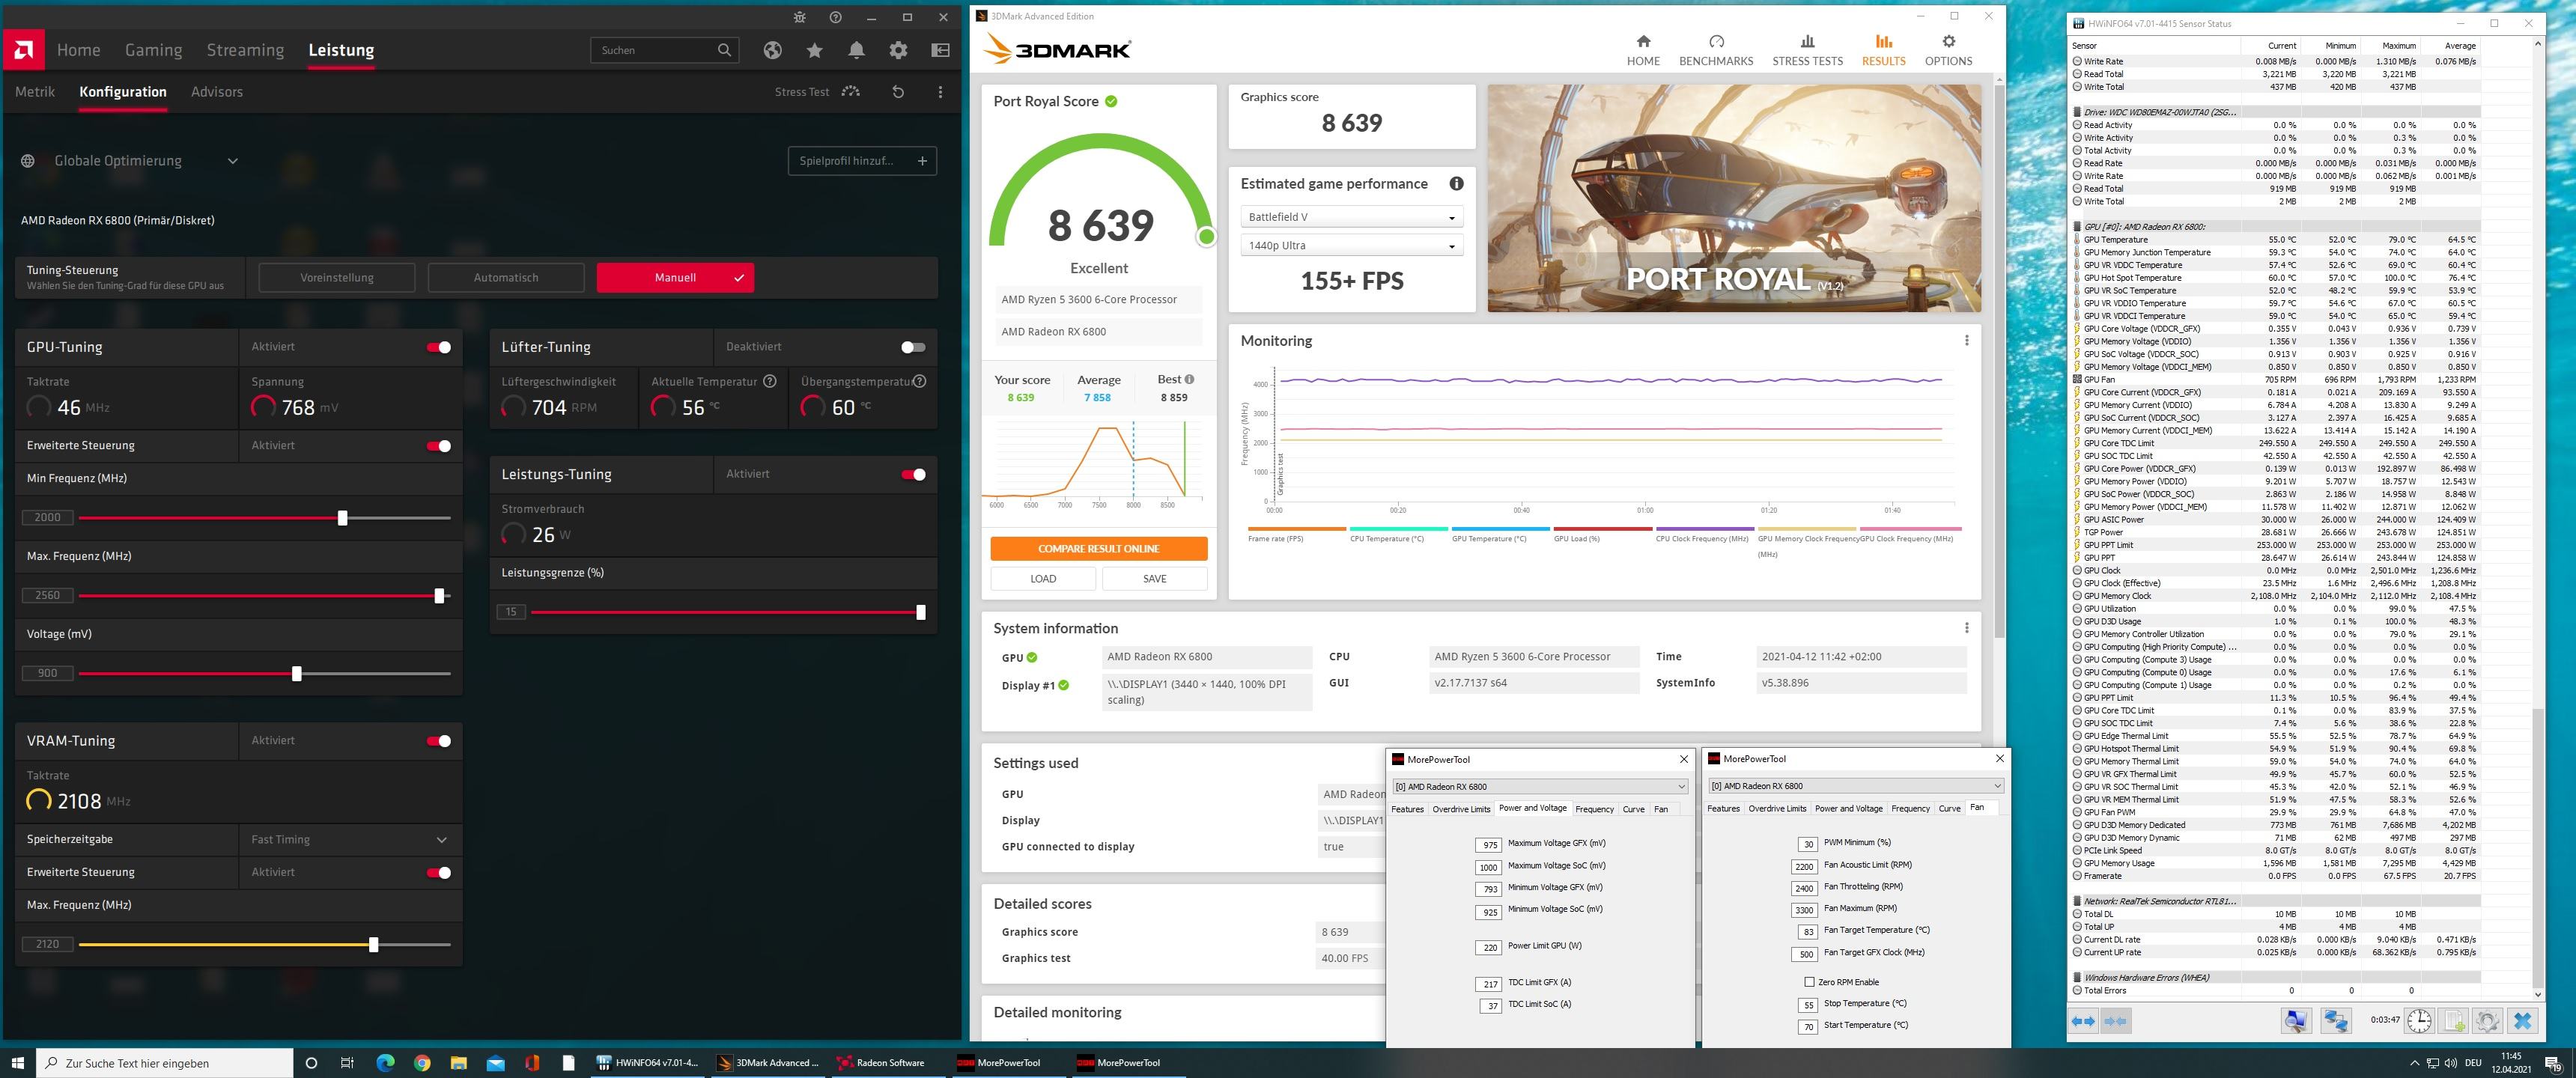Open the Monitoring panel three-dot menu

coord(1966,340)
